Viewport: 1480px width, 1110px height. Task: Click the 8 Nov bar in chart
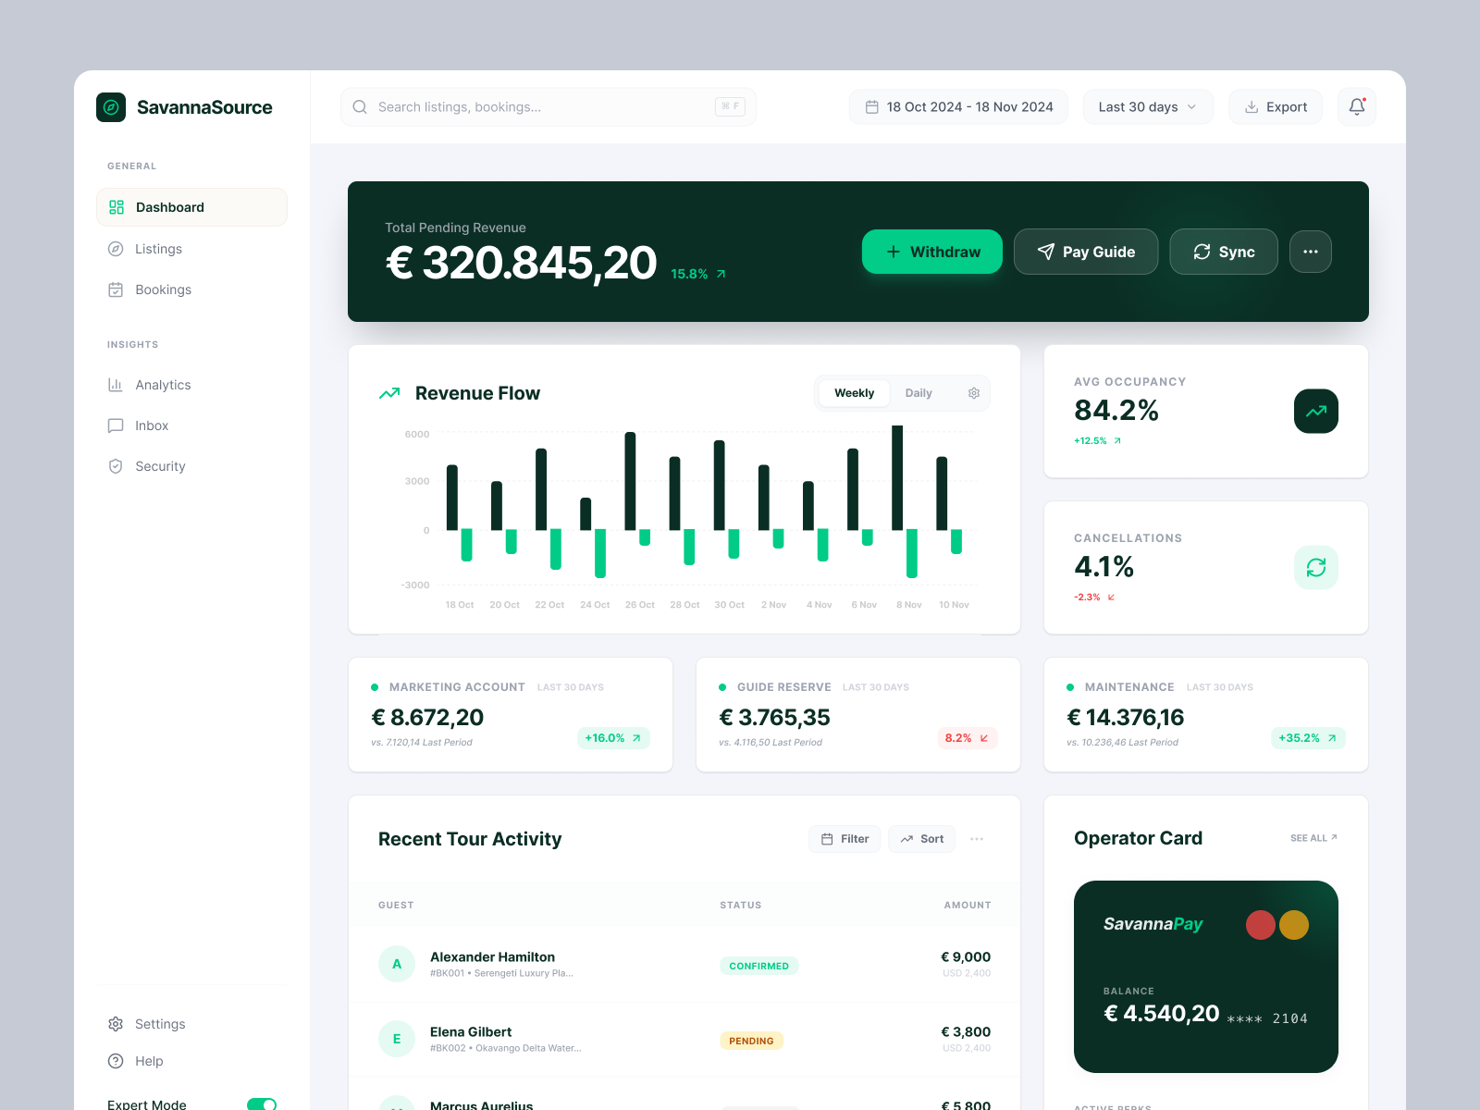897,478
